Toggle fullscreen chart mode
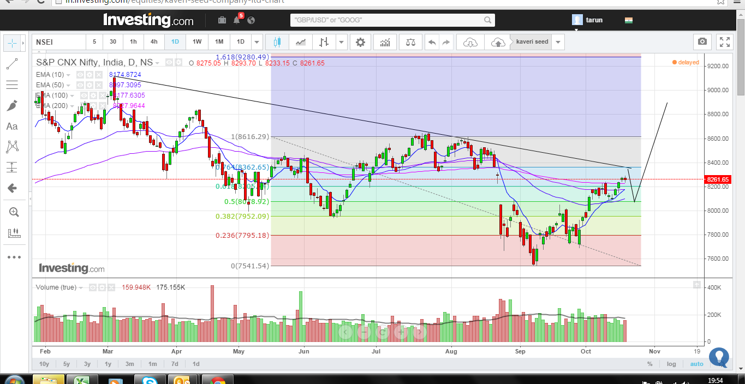This screenshot has height=384, width=745. (725, 42)
